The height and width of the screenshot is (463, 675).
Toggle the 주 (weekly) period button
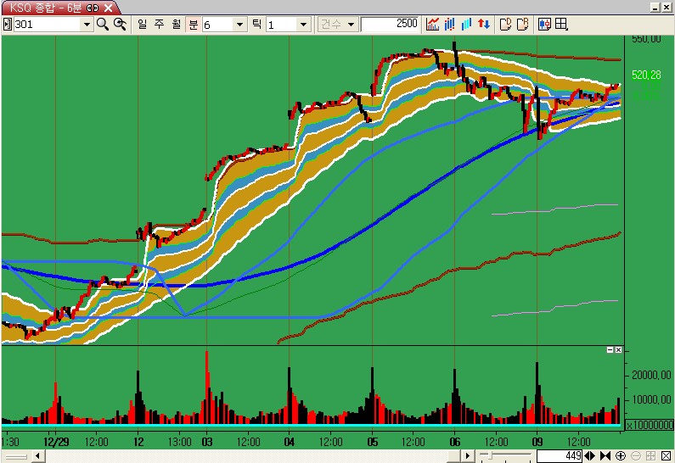159,24
